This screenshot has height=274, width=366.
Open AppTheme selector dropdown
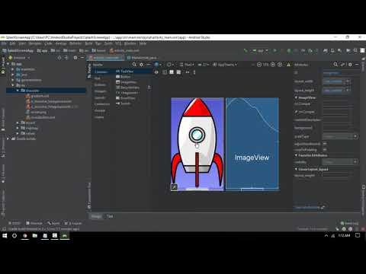225,65
